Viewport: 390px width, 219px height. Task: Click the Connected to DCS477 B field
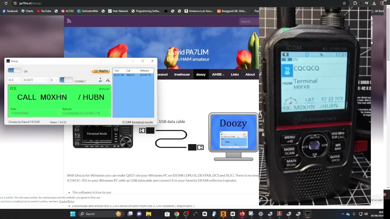pyautogui.click(x=86, y=113)
